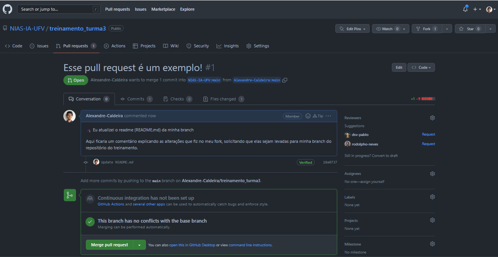Open the Reviewers gear settings
The image size is (498, 257).
[432, 118]
